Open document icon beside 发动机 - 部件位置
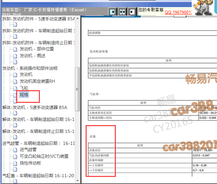Image resolution: width=217 pixels, height=184 pixels. [x=15, y=49]
